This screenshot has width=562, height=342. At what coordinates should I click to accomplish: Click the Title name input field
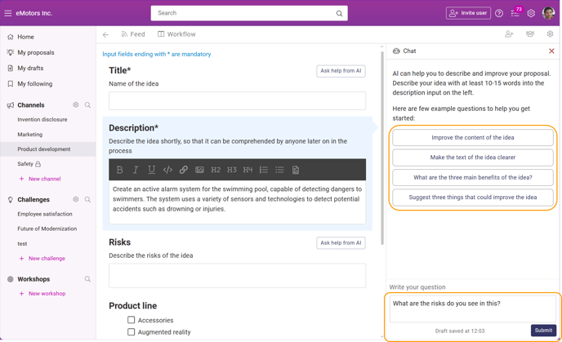pyautogui.click(x=237, y=100)
